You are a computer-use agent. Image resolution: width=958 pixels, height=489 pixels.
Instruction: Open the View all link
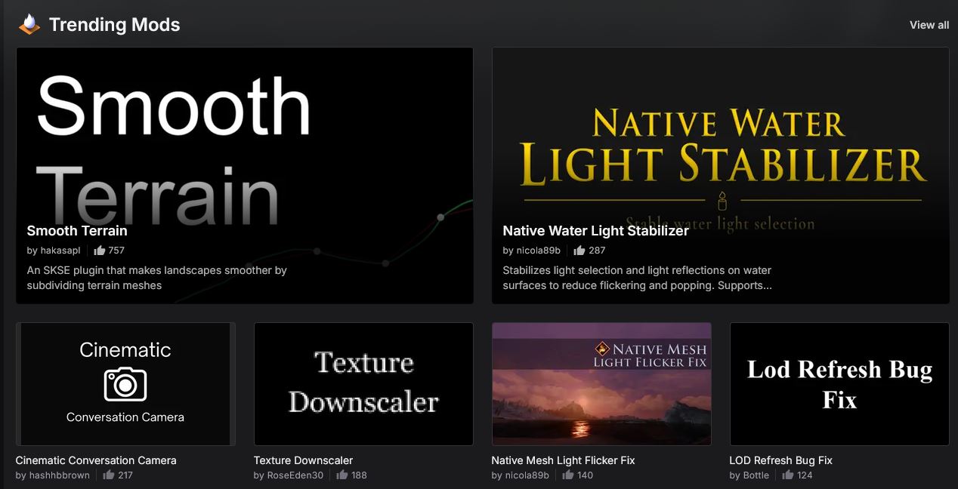929,25
